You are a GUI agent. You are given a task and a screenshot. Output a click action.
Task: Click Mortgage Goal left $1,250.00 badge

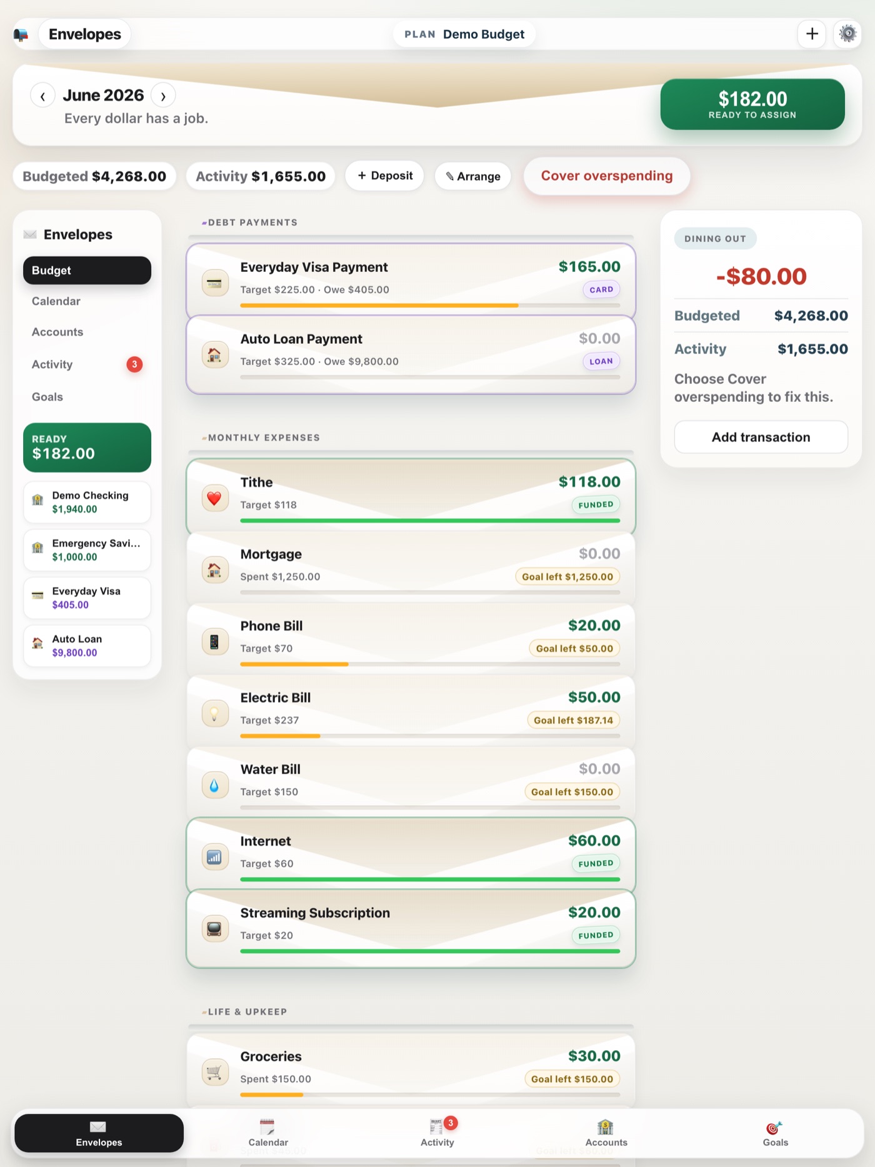coord(567,576)
